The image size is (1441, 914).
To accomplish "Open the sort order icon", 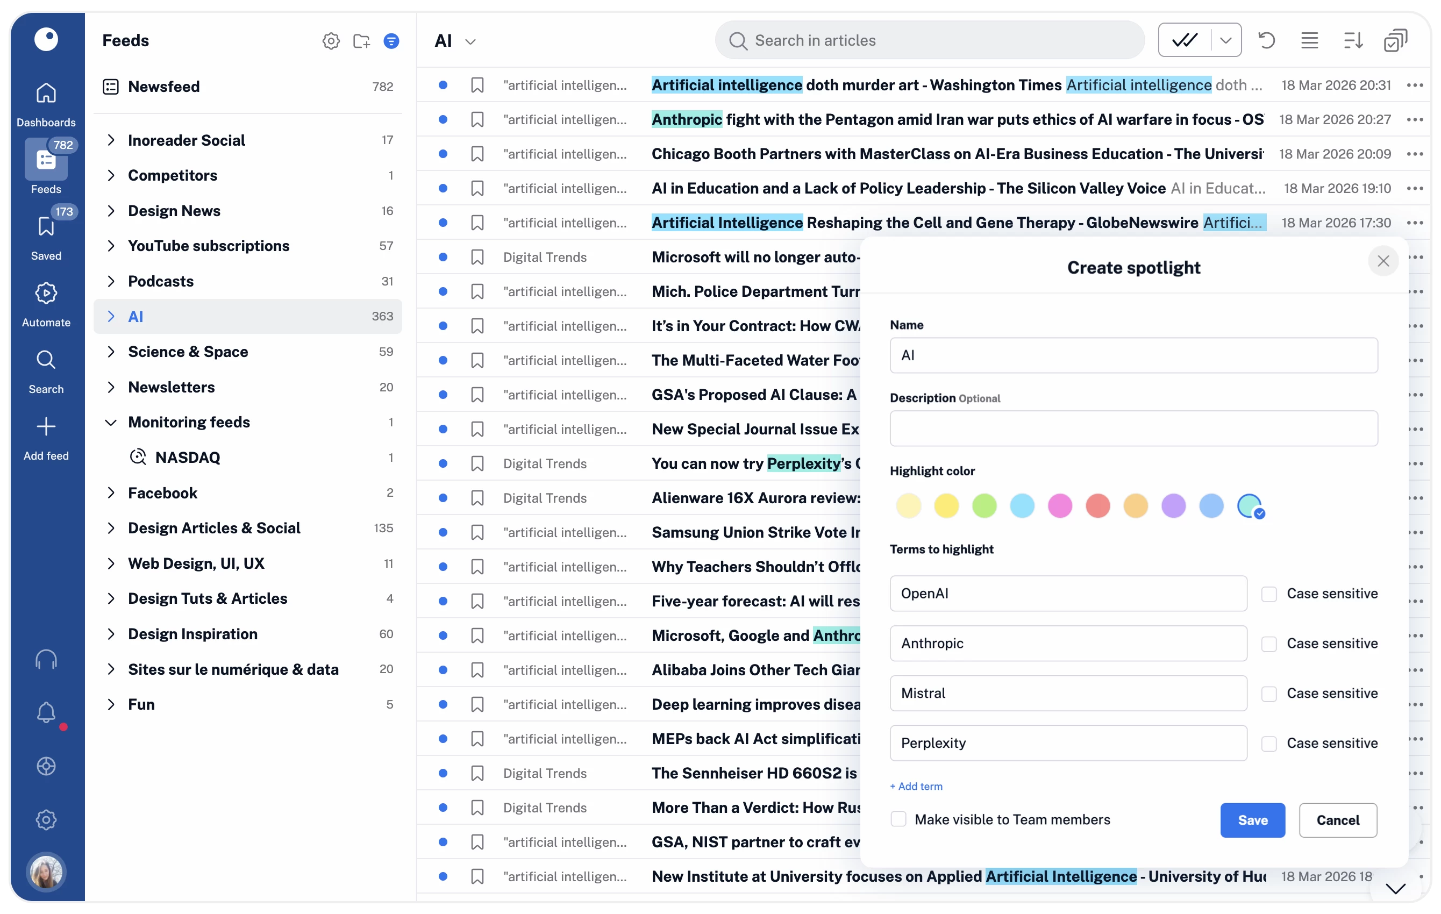I will [1352, 41].
